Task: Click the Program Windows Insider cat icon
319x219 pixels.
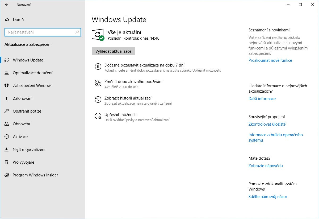Action: point(7,175)
